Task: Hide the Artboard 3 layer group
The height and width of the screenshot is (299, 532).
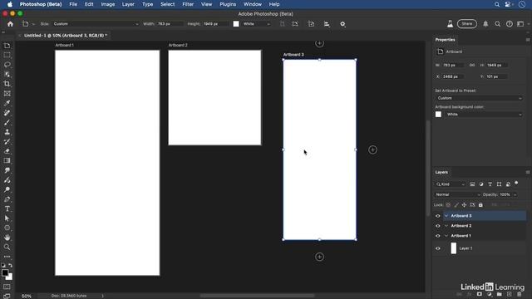Action: click(438, 216)
